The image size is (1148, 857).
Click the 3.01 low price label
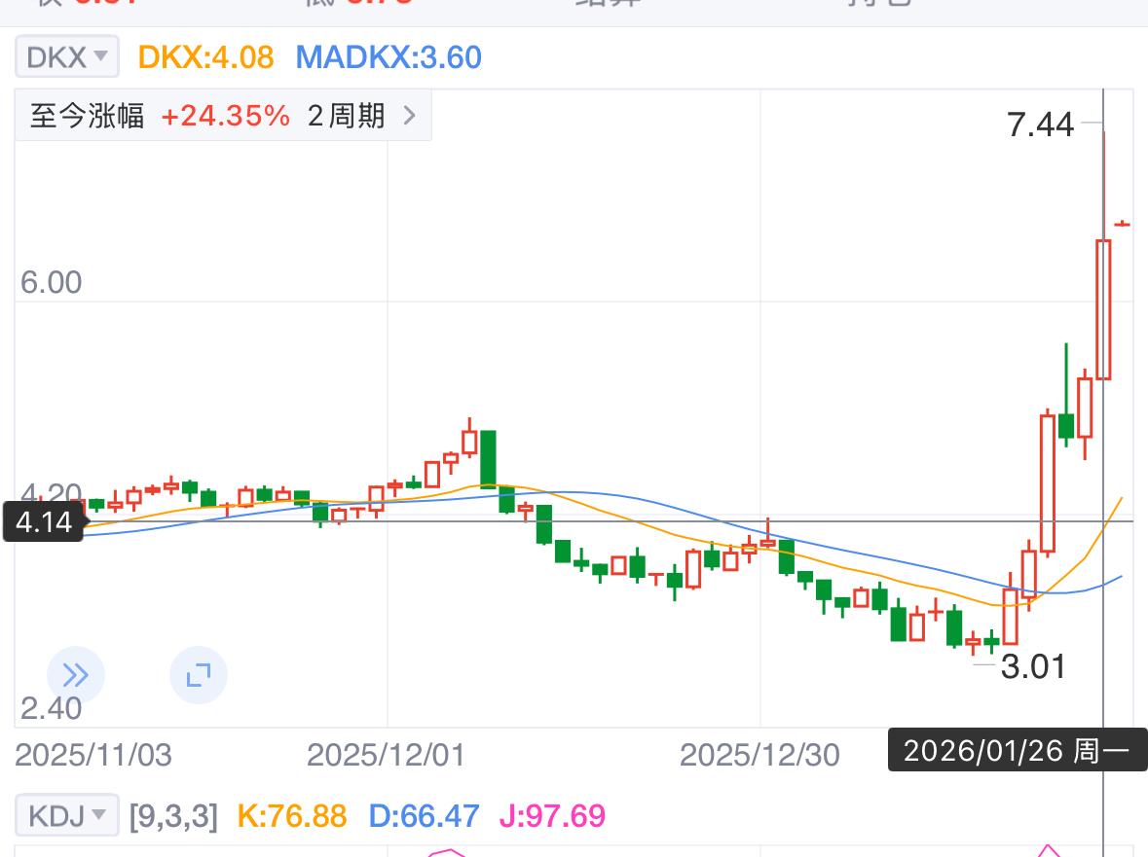click(1033, 666)
